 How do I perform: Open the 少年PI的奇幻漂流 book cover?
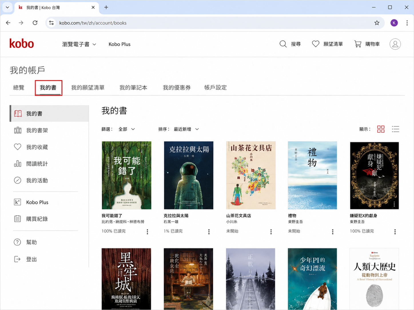click(x=313, y=279)
